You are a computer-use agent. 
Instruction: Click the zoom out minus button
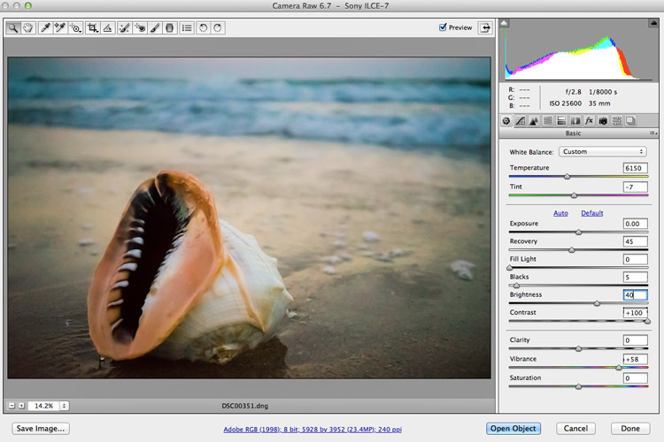click(12, 406)
